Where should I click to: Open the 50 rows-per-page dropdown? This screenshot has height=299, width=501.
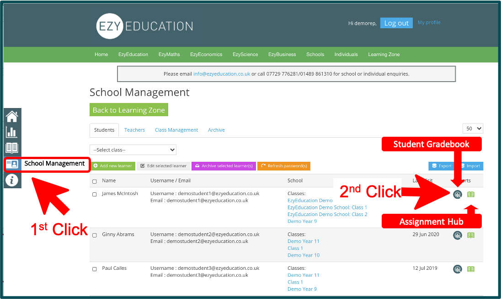pos(473,129)
